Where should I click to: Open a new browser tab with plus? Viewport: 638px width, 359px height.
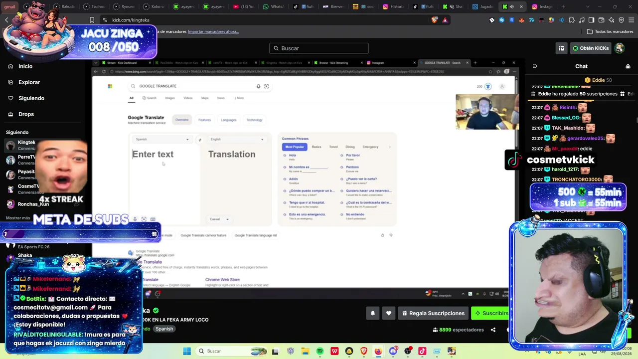563,7
